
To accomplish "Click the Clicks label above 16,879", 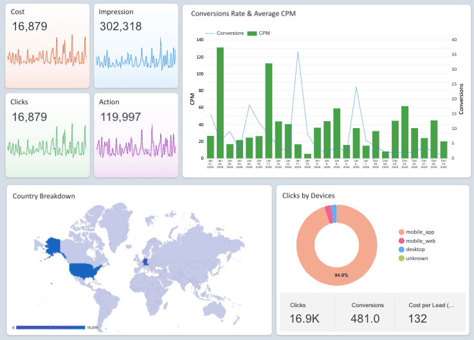I will pyautogui.click(x=19, y=102).
